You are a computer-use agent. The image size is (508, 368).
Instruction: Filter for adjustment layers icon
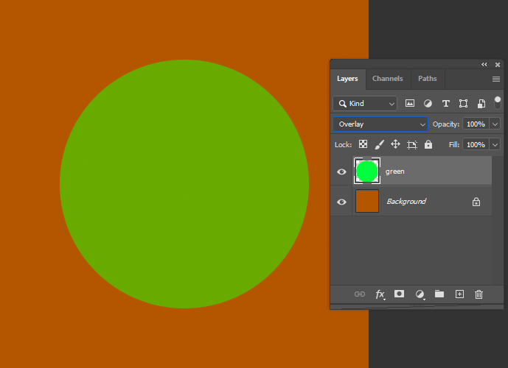click(x=428, y=104)
